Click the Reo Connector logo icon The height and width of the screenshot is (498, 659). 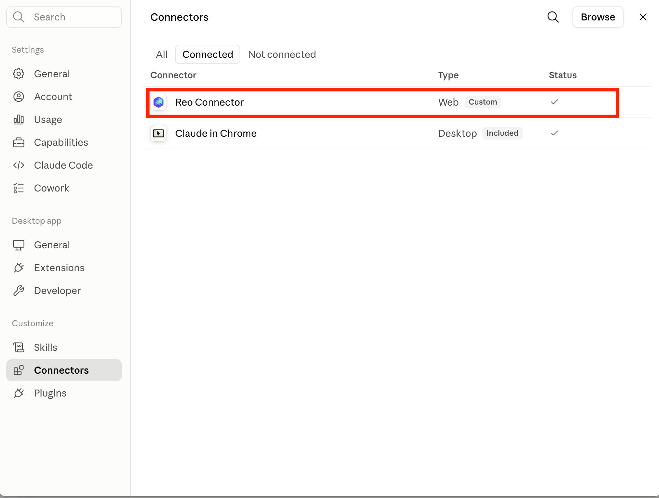pos(159,102)
